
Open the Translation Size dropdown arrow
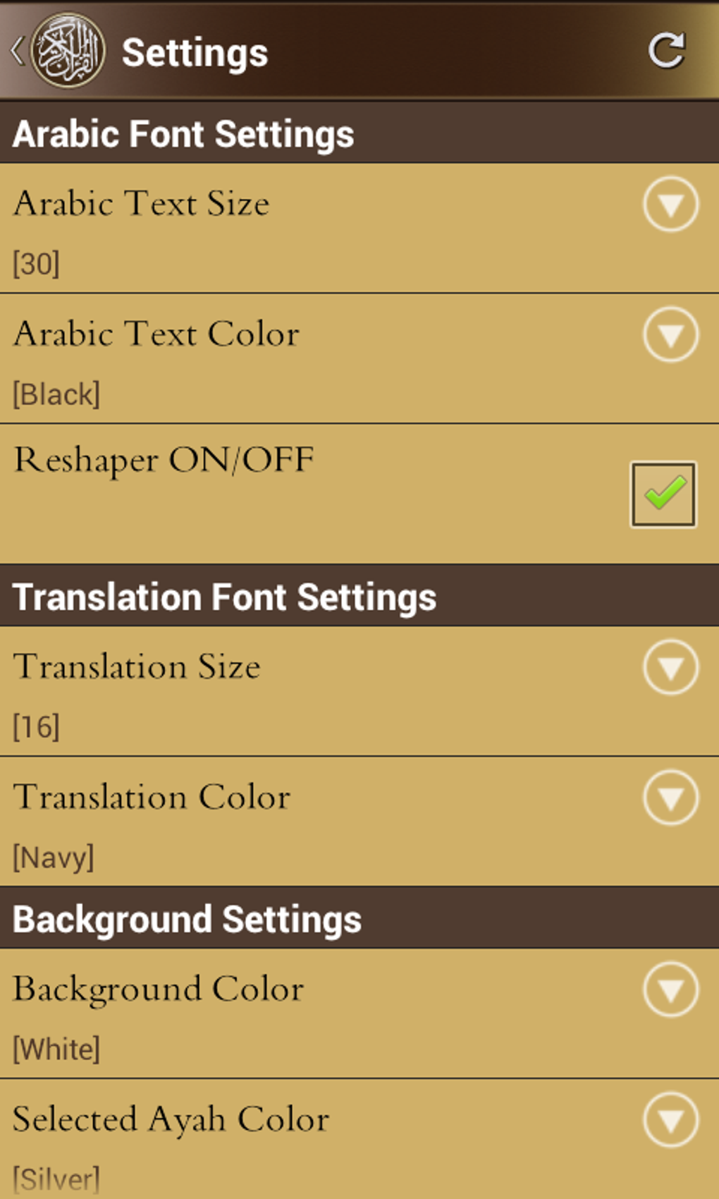pos(670,667)
